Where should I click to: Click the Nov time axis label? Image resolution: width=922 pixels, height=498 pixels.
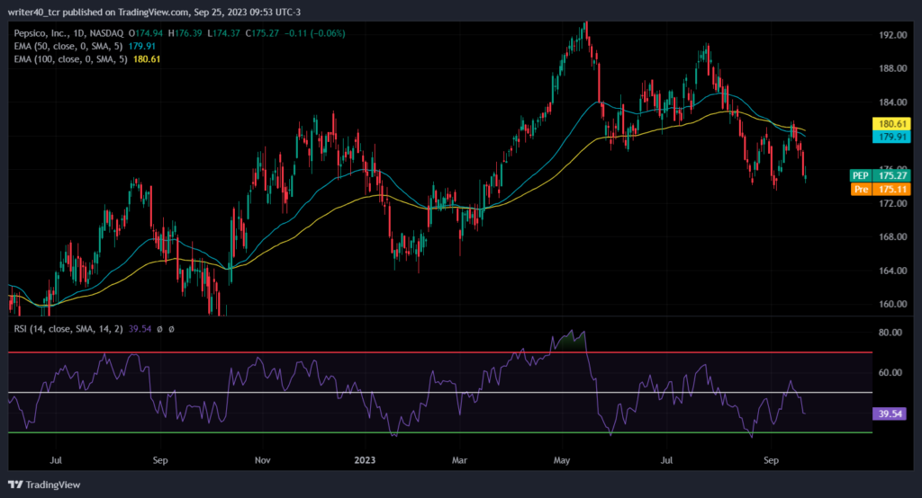[263, 460]
